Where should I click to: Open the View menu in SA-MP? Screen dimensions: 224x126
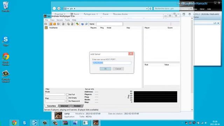pos(52,20)
